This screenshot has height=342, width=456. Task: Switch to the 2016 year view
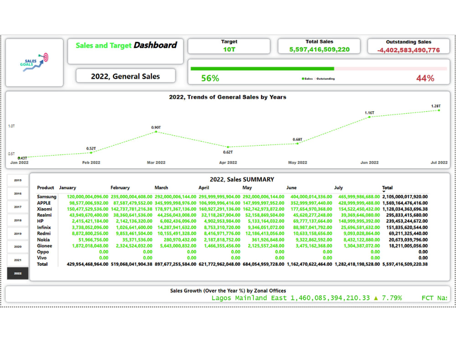coord(17,193)
